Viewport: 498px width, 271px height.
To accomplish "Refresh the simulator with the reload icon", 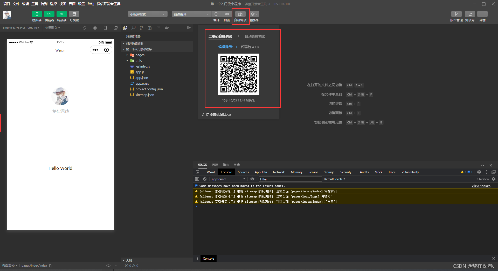I will coord(85,28).
